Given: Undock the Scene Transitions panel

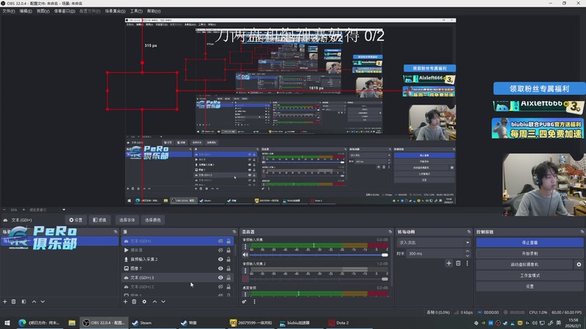Looking at the screenshot, I should coord(469,232).
